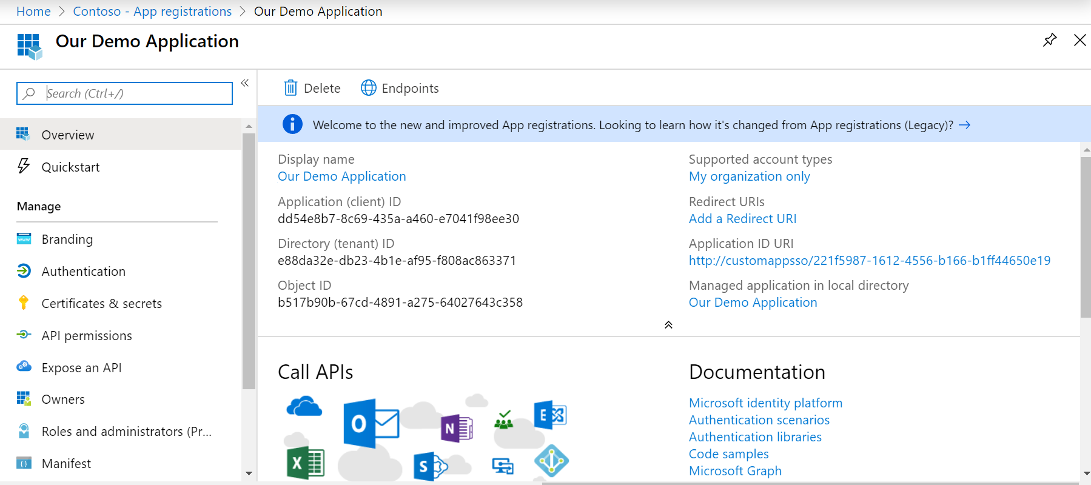Click the Excel icon under Call APIs
The image size is (1091, 485).
click(305, 463)
